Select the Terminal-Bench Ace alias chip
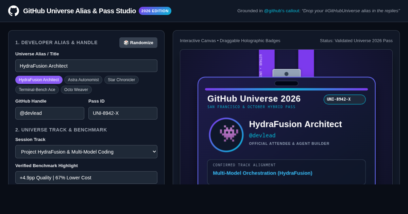Screen dimensions: 408x214 tap(37, 90)
